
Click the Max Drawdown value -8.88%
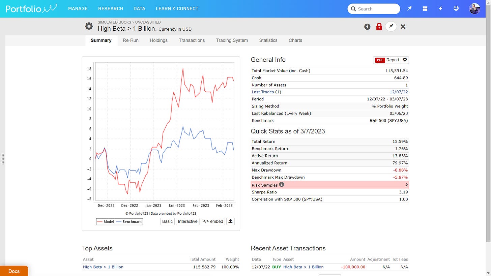(x=401, y=170)
